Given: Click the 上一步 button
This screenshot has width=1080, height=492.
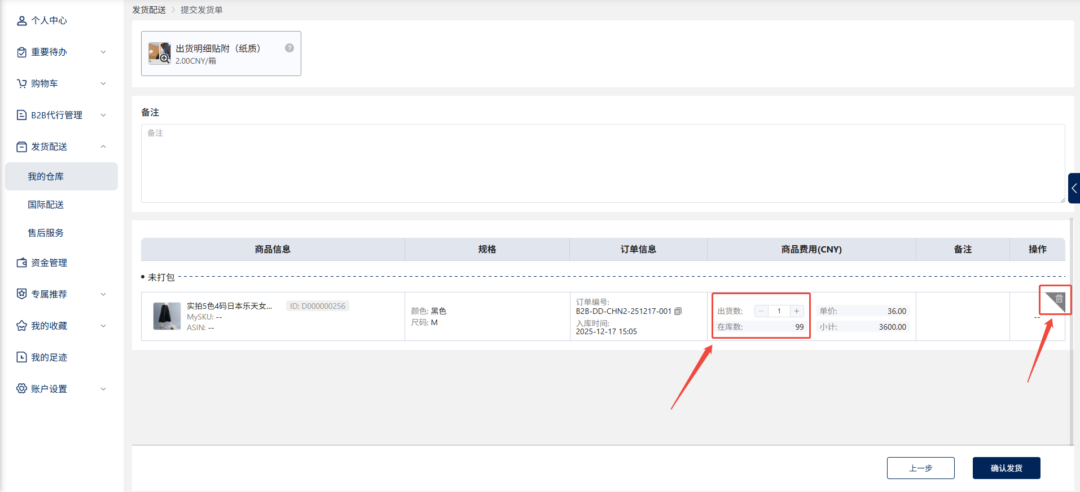Looking at the screenshot, I should 920,468.
